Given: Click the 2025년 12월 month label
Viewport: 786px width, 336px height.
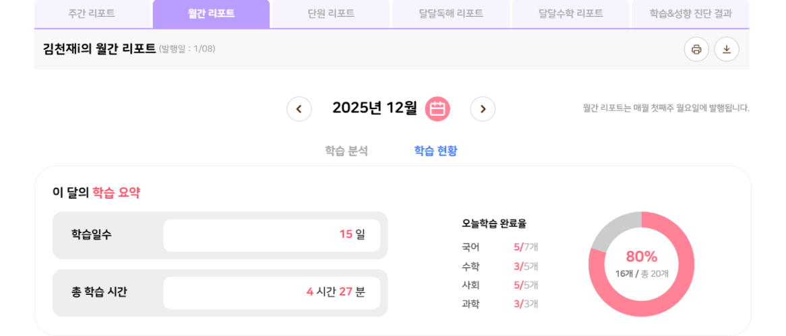Looking at the screenshot, I should click(x=375, y=108).
